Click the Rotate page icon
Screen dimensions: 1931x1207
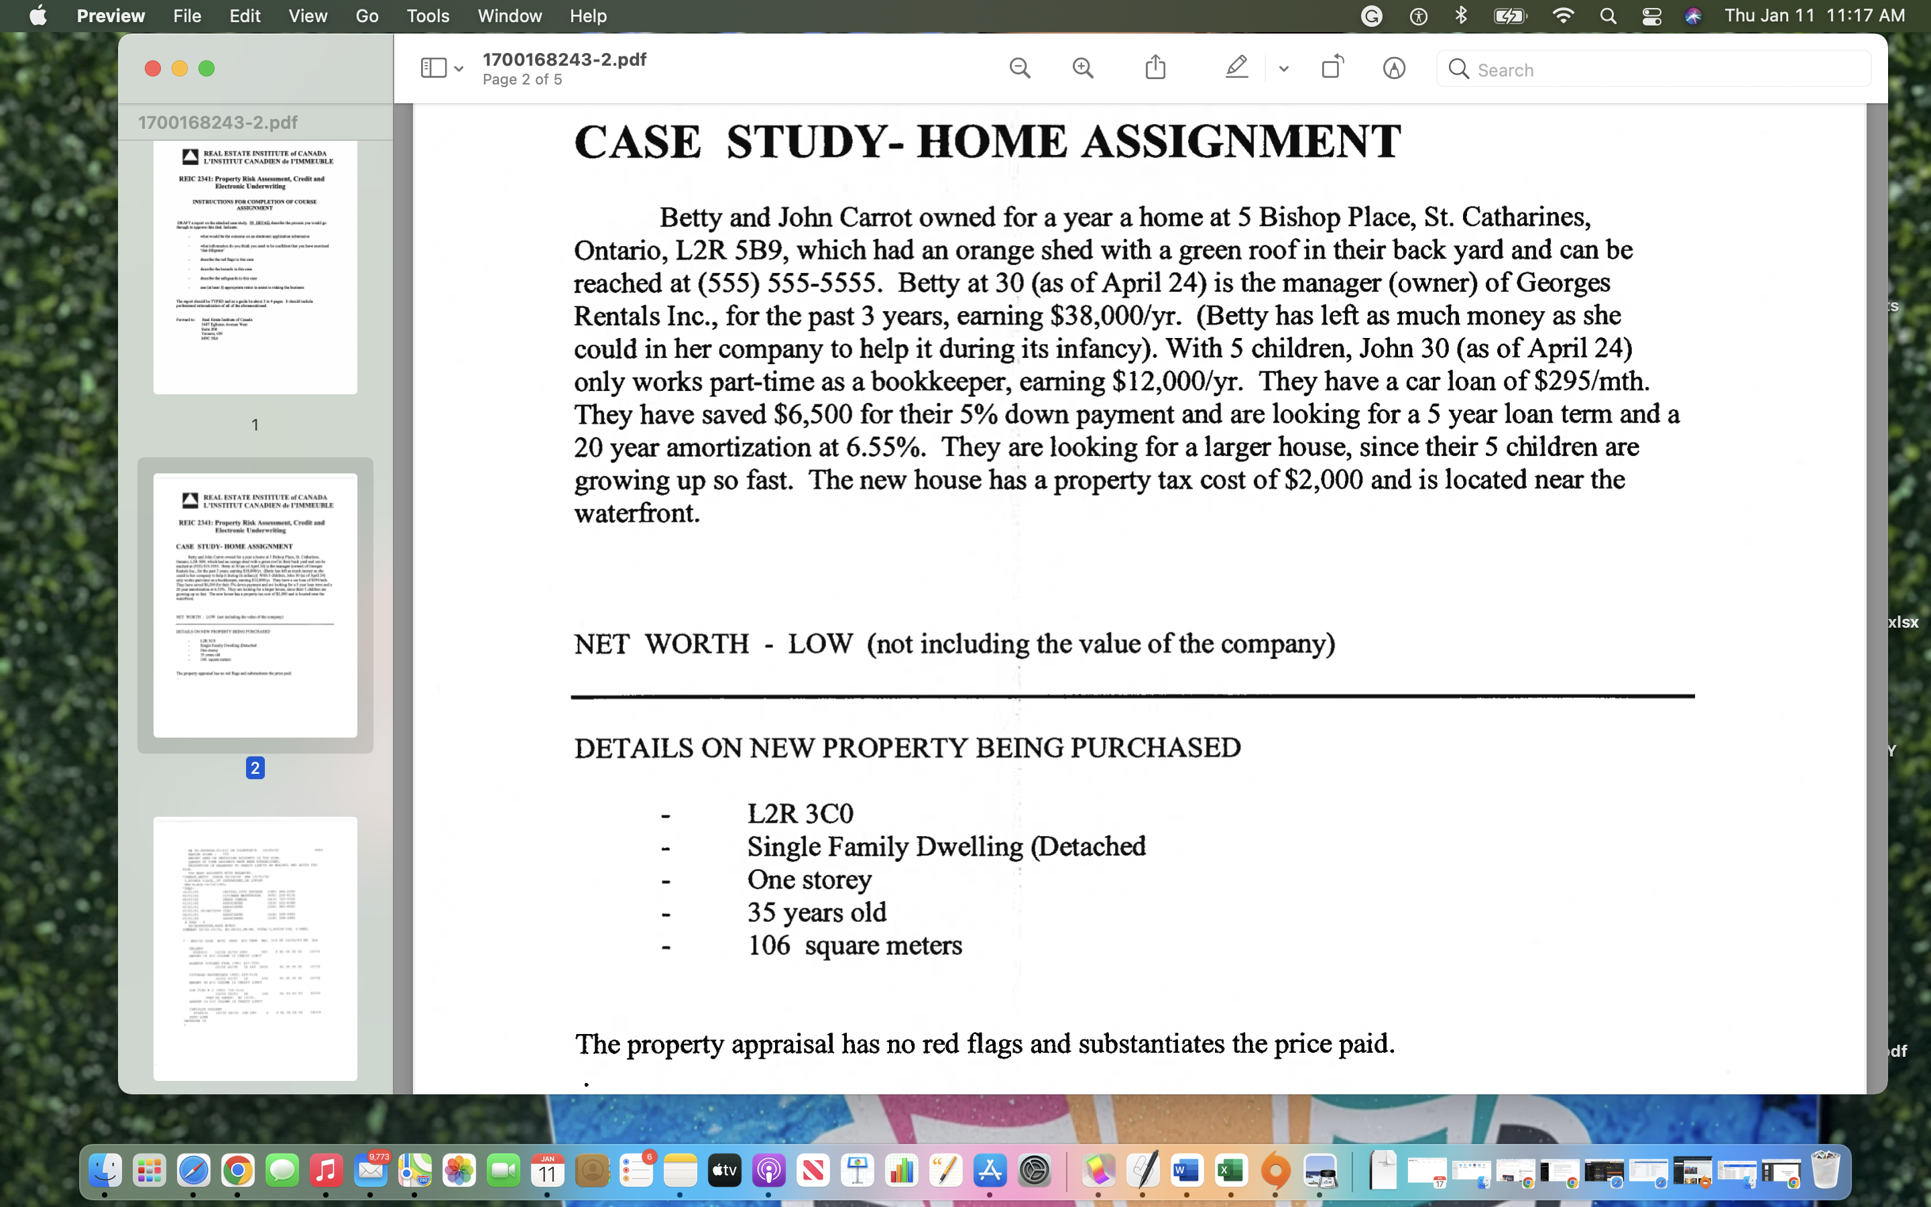(1332, 68)
